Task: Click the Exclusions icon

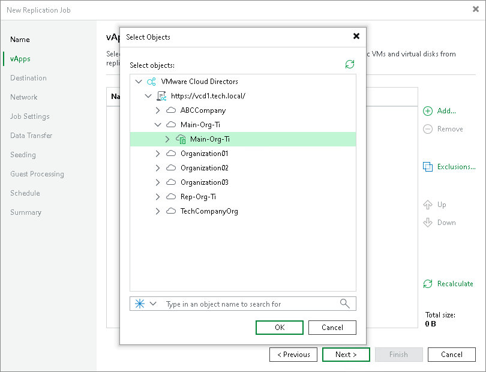Action: pos(428,167)
